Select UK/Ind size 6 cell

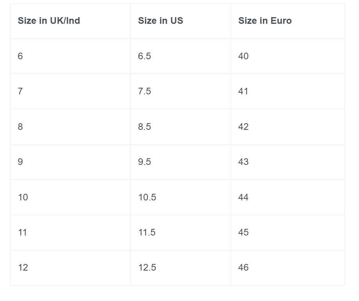(20, 56)
